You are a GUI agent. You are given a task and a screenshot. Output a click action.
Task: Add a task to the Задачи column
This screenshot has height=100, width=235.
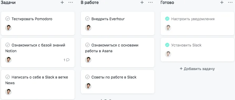coord(62,2)
